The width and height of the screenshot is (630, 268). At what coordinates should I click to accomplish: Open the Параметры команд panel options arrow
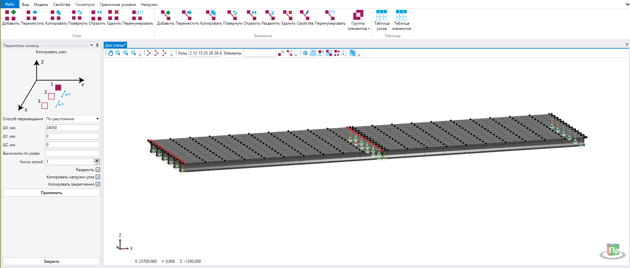pos(91,45)
